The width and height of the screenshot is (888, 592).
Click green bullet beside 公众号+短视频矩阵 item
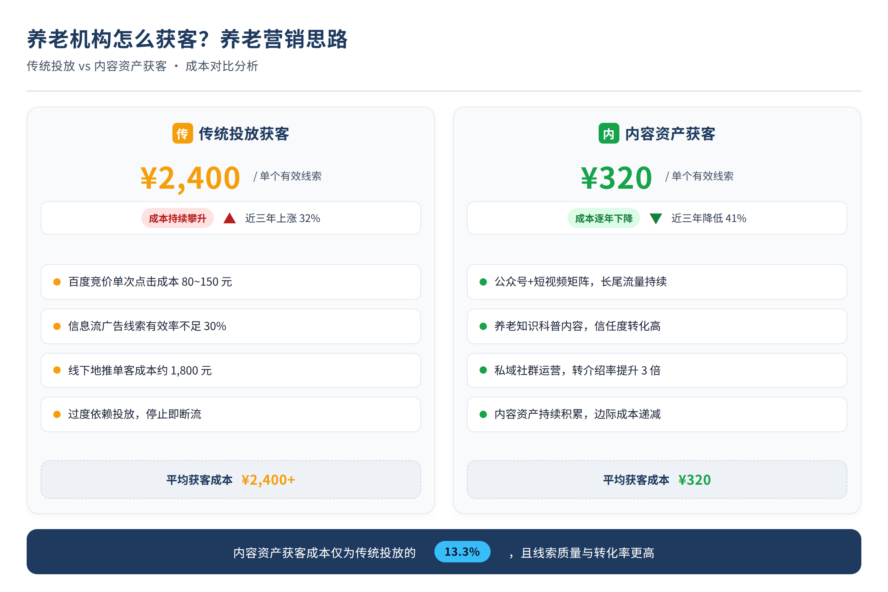click(483, 282)
